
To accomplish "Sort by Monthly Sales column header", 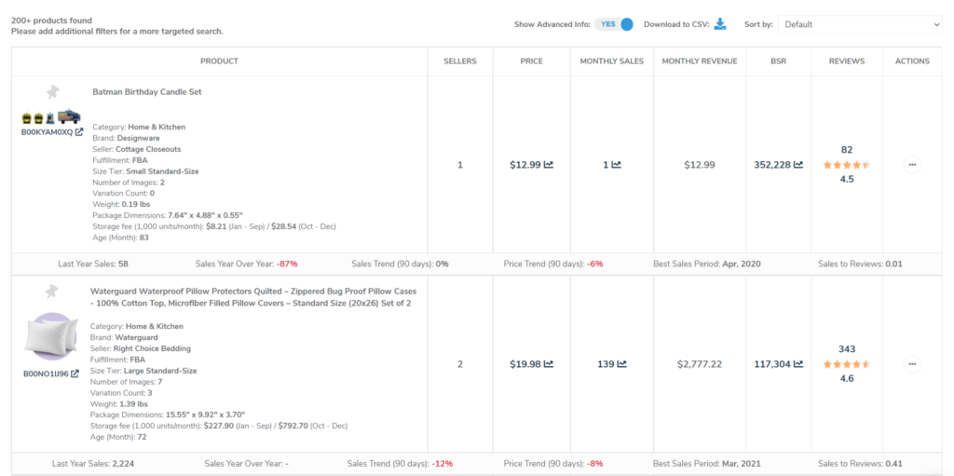I will coord(611,61).
